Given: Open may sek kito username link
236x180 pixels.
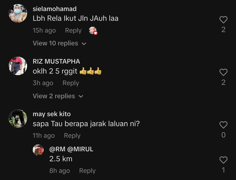Looking at the screenshot, I should coord(52,114).
